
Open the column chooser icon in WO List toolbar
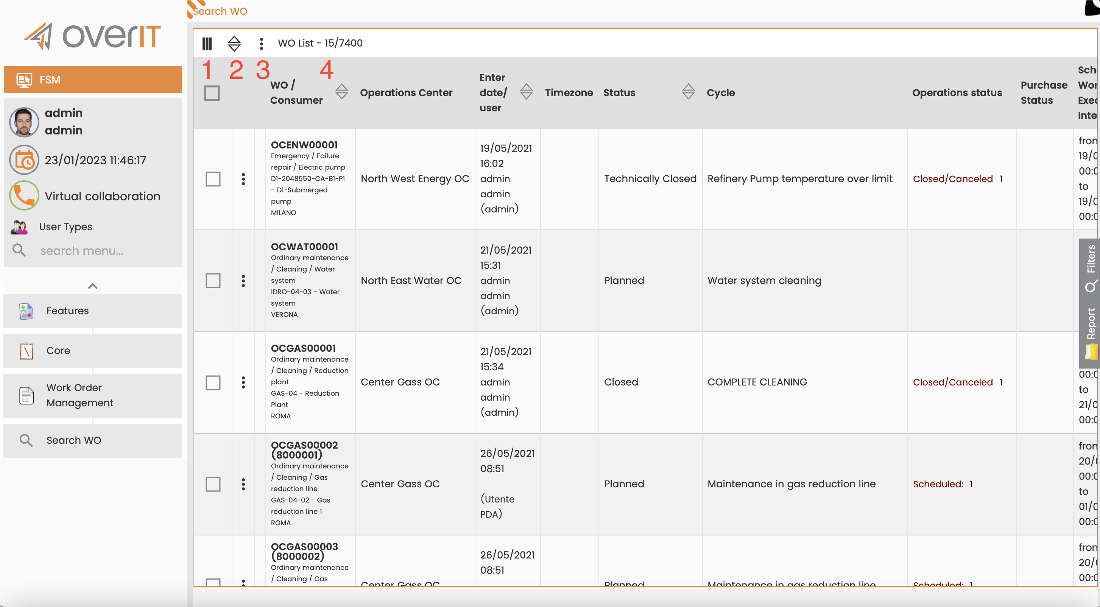pos(207,43)
